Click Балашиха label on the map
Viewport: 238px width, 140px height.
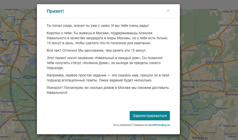pos(215,62)
